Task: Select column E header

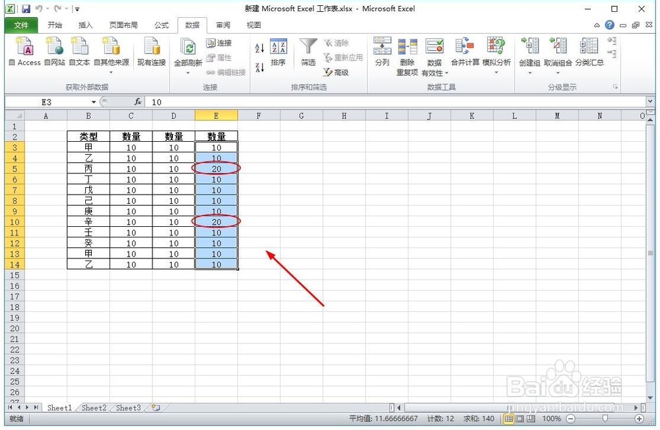Action: pos(216,115)
